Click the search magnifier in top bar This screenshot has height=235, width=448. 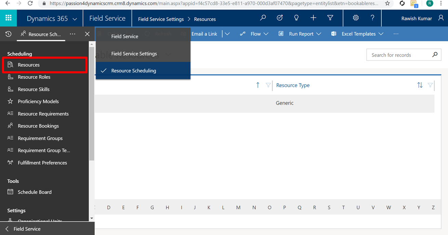coord(263,18)
